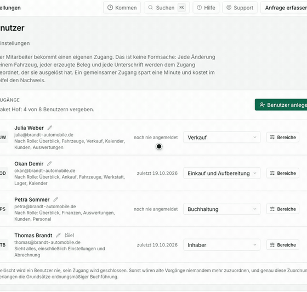Open the Suchen search box

(167, 8)
